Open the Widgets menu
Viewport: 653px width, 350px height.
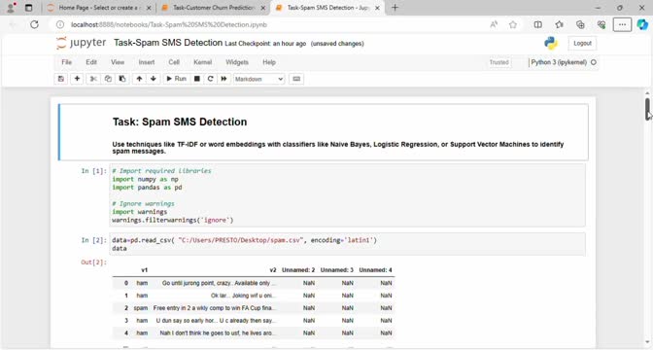click(x=237, y=62)
